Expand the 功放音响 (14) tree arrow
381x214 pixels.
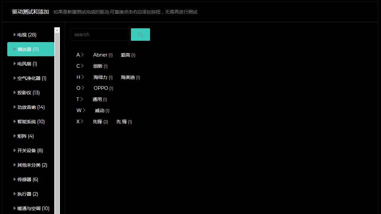pos(14,107)
